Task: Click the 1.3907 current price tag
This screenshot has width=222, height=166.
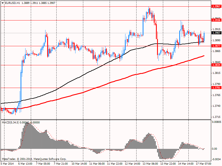Action: [x=216, y=33]
